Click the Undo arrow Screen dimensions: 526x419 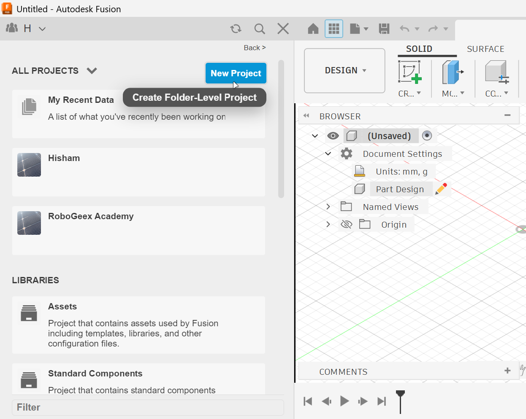click(404, 29)
